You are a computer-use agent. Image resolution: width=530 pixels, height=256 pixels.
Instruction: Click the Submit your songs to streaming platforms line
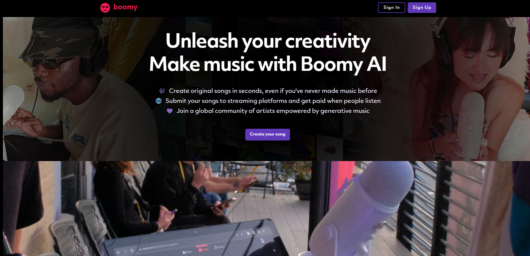coord(273,101)
